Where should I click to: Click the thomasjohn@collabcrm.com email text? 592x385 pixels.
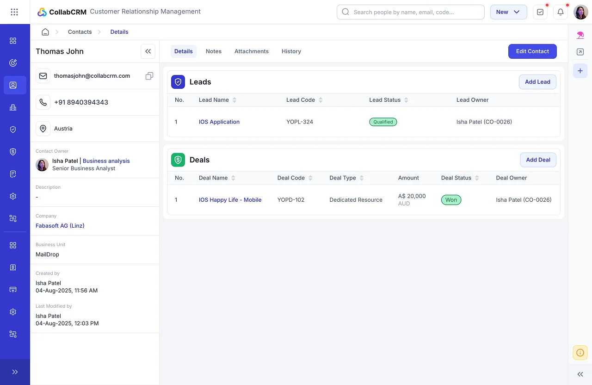click(92, 76)
